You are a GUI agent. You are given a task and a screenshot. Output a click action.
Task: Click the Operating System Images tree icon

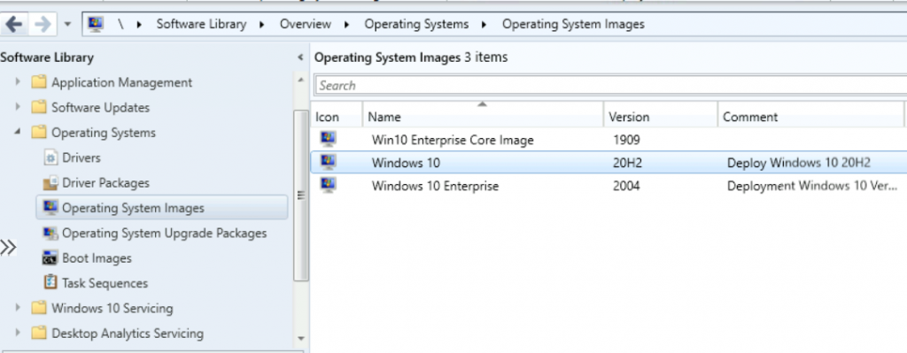pos(50,207)
